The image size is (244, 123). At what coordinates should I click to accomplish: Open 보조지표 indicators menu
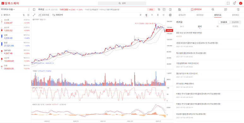(x=44, y=15)
